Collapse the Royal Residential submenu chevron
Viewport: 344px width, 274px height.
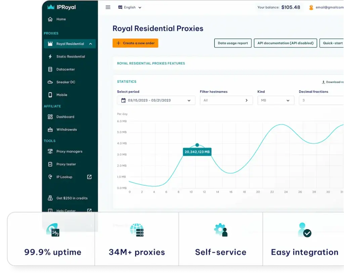90,44
